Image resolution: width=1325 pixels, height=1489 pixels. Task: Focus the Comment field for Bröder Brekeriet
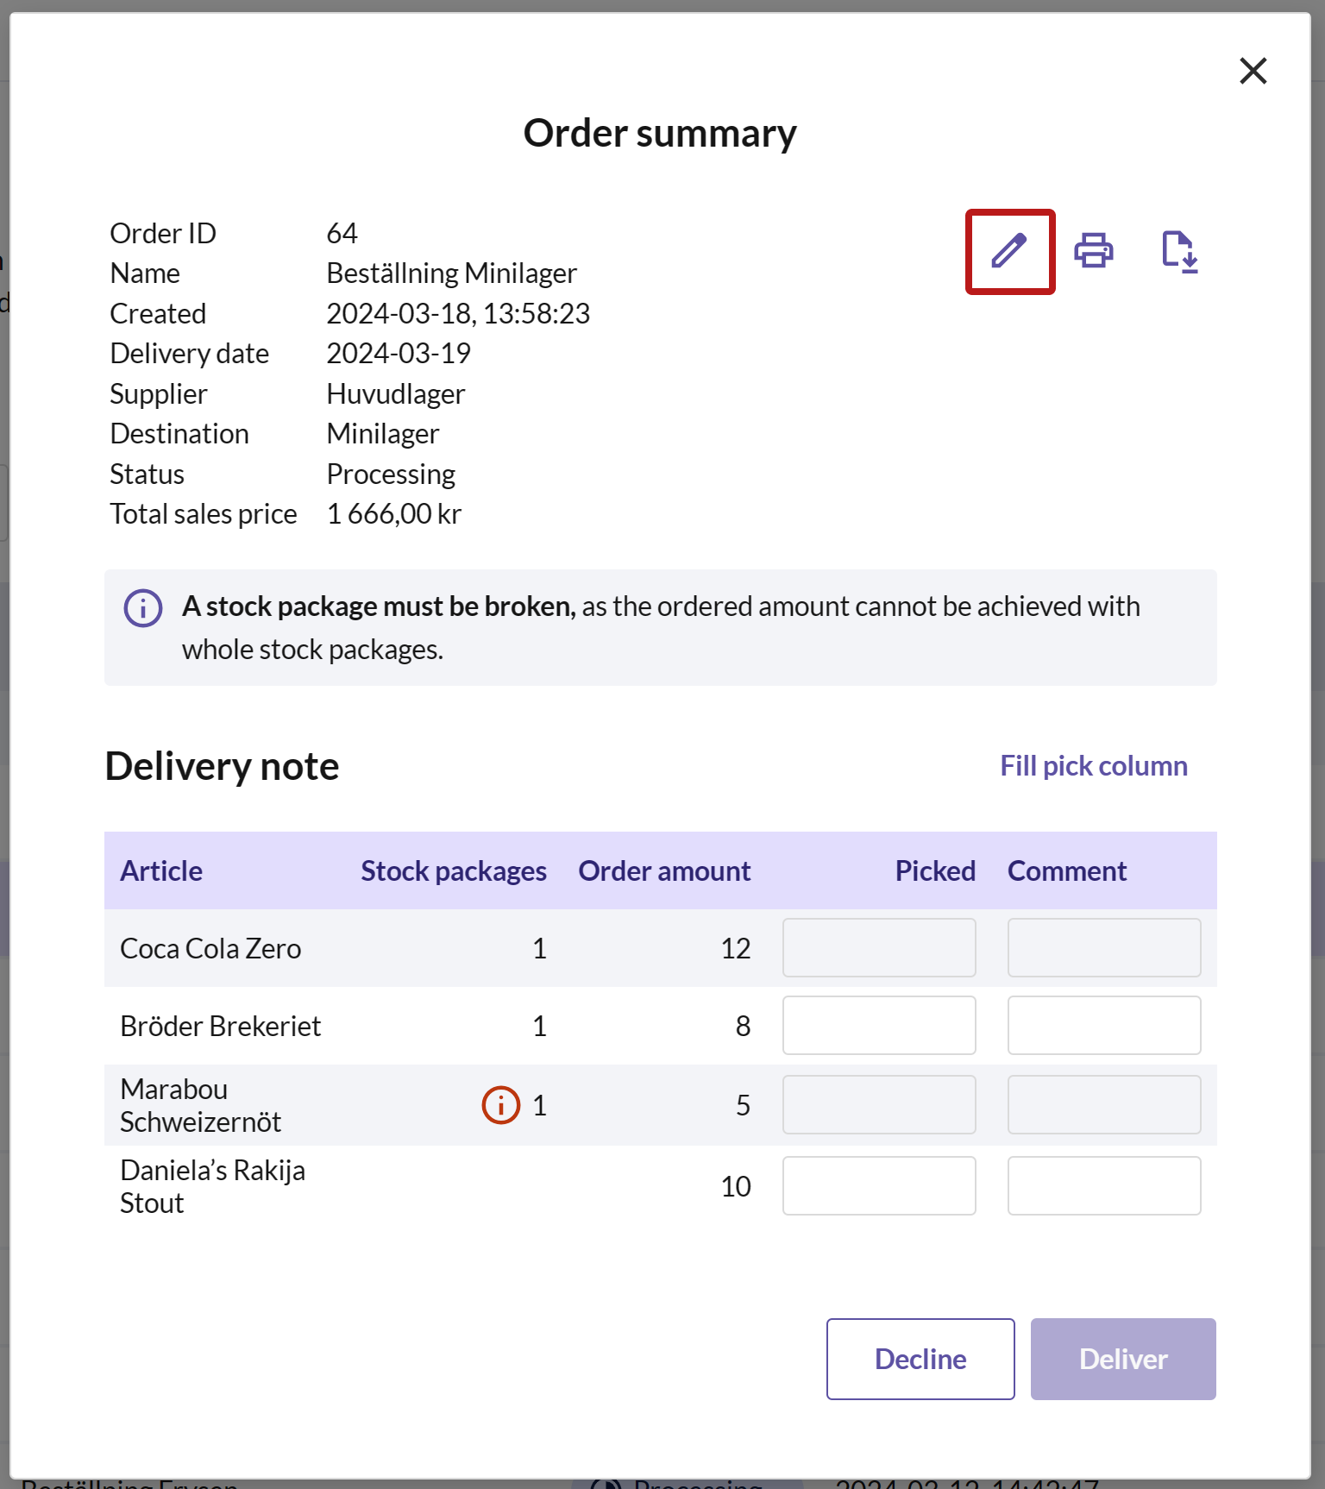tap(1104, 1026)
